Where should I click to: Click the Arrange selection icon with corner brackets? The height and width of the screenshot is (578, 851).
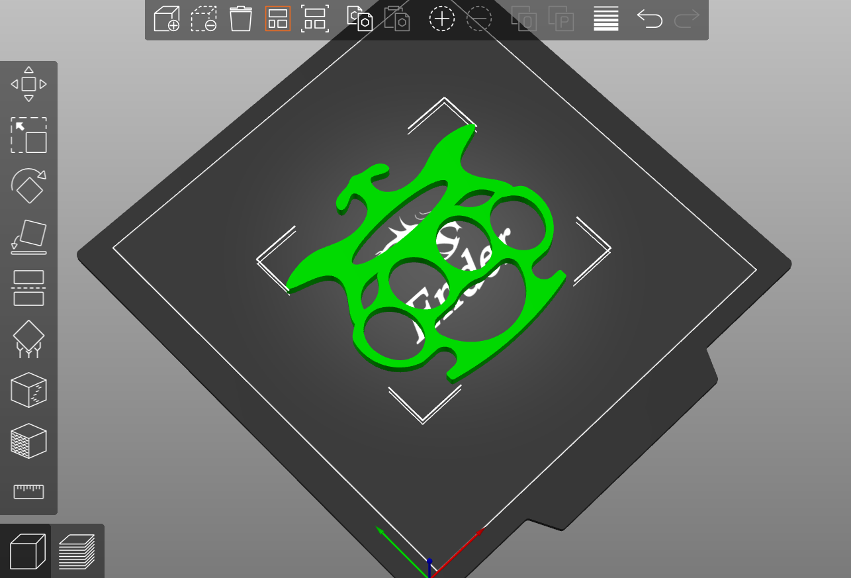click(315, 19)
